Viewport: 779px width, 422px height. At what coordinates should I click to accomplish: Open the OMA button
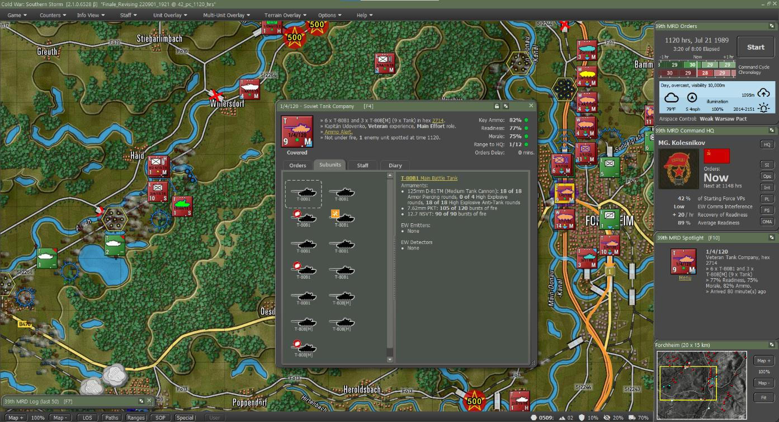click(767, 222)
